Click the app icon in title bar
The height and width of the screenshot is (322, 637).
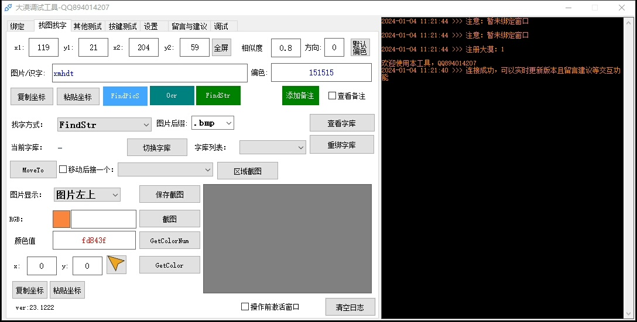click(x=8, y=7)
